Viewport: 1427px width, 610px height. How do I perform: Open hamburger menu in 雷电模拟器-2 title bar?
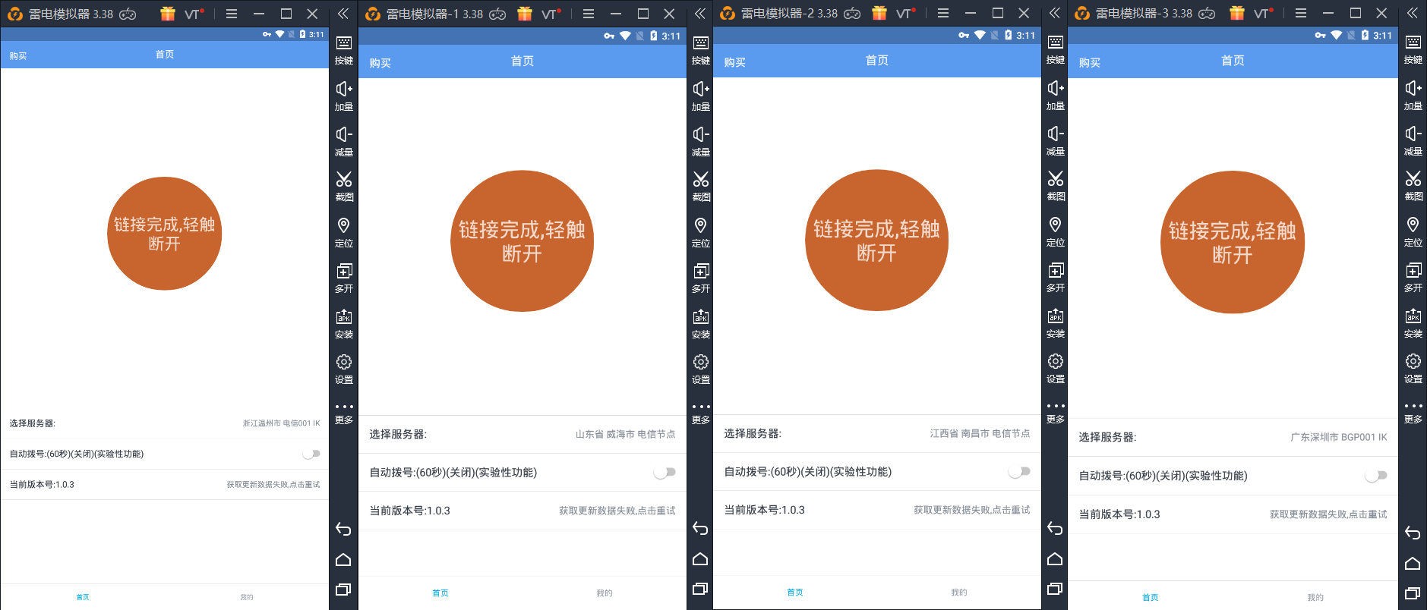pos(943,14)
